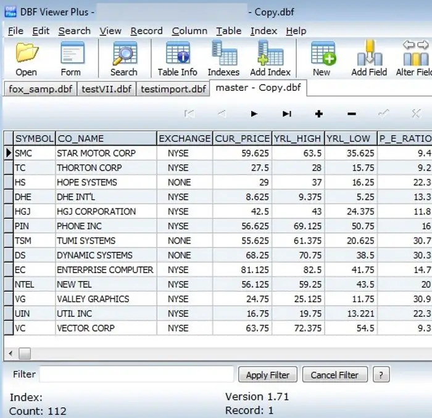Switch to Form view via toolbar
Image resolution: width=432 pixels, height=418 pixels.
coord(72,59)
